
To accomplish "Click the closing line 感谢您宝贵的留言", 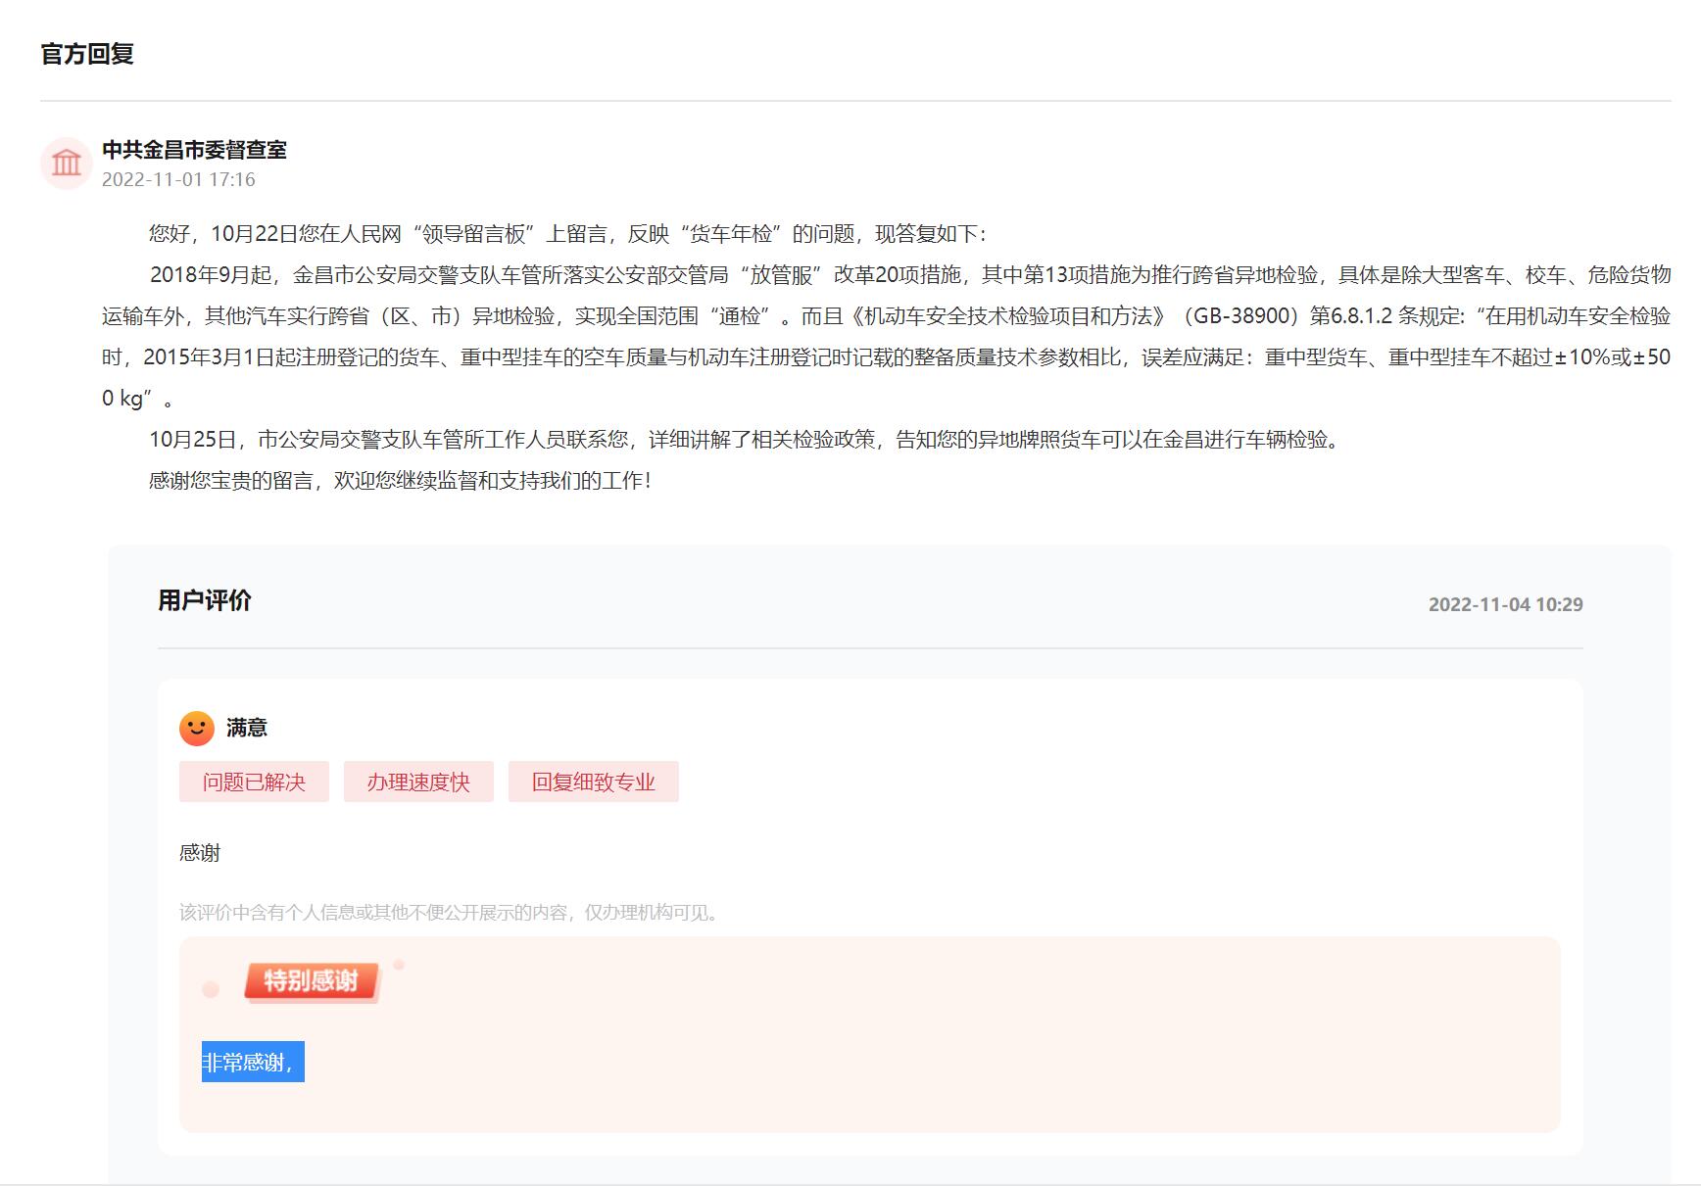I will click(400, 481).
